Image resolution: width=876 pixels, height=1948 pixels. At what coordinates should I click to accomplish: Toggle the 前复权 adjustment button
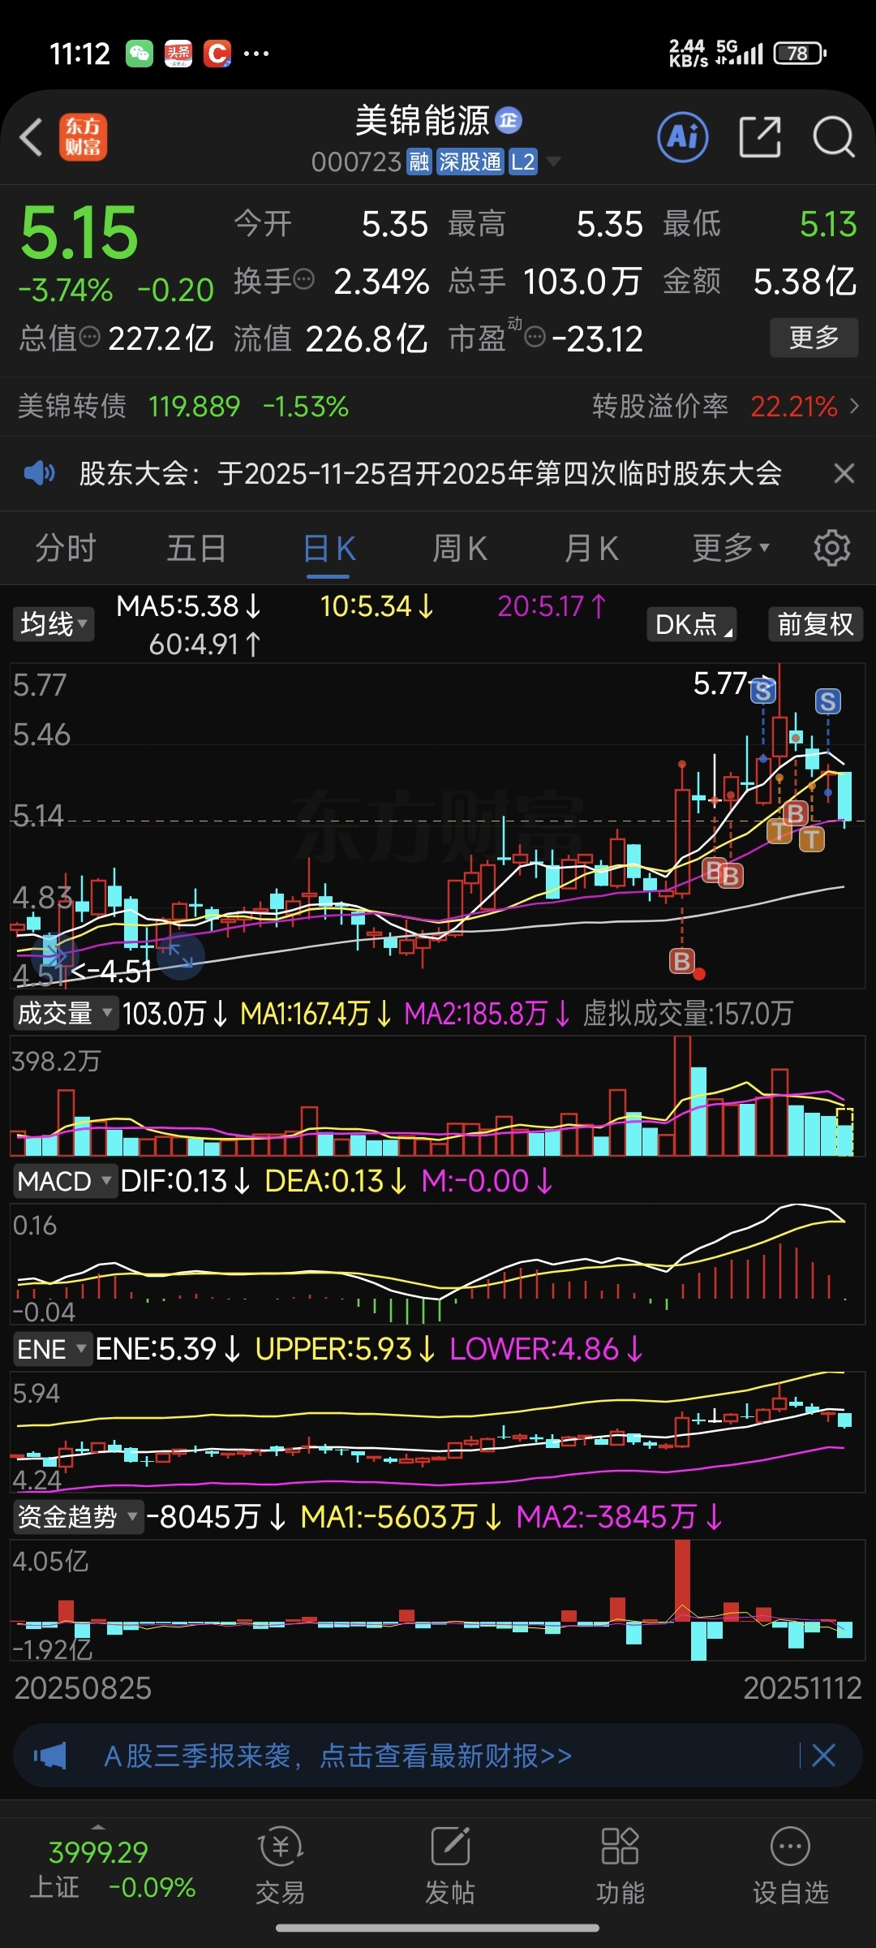[816, 624]
